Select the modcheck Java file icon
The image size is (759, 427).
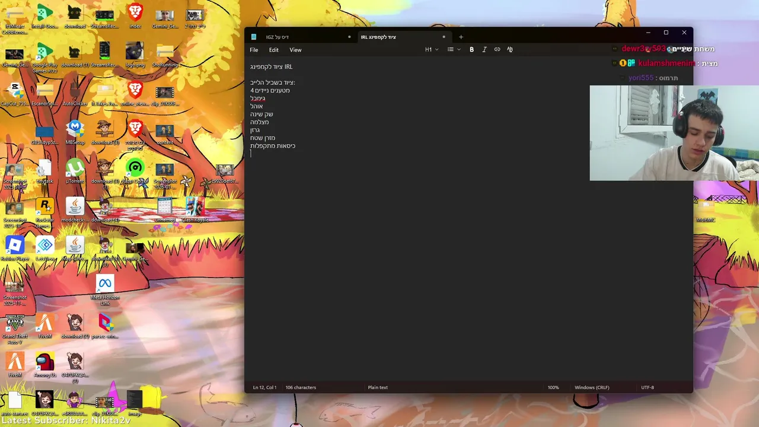[x=75, y=210]
